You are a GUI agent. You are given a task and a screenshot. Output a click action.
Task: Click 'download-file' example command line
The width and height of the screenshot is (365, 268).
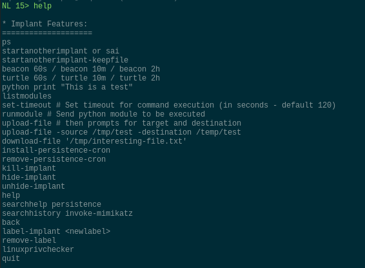point(94,141)
